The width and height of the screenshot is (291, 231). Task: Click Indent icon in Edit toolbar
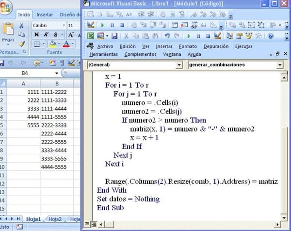[142, 14]
